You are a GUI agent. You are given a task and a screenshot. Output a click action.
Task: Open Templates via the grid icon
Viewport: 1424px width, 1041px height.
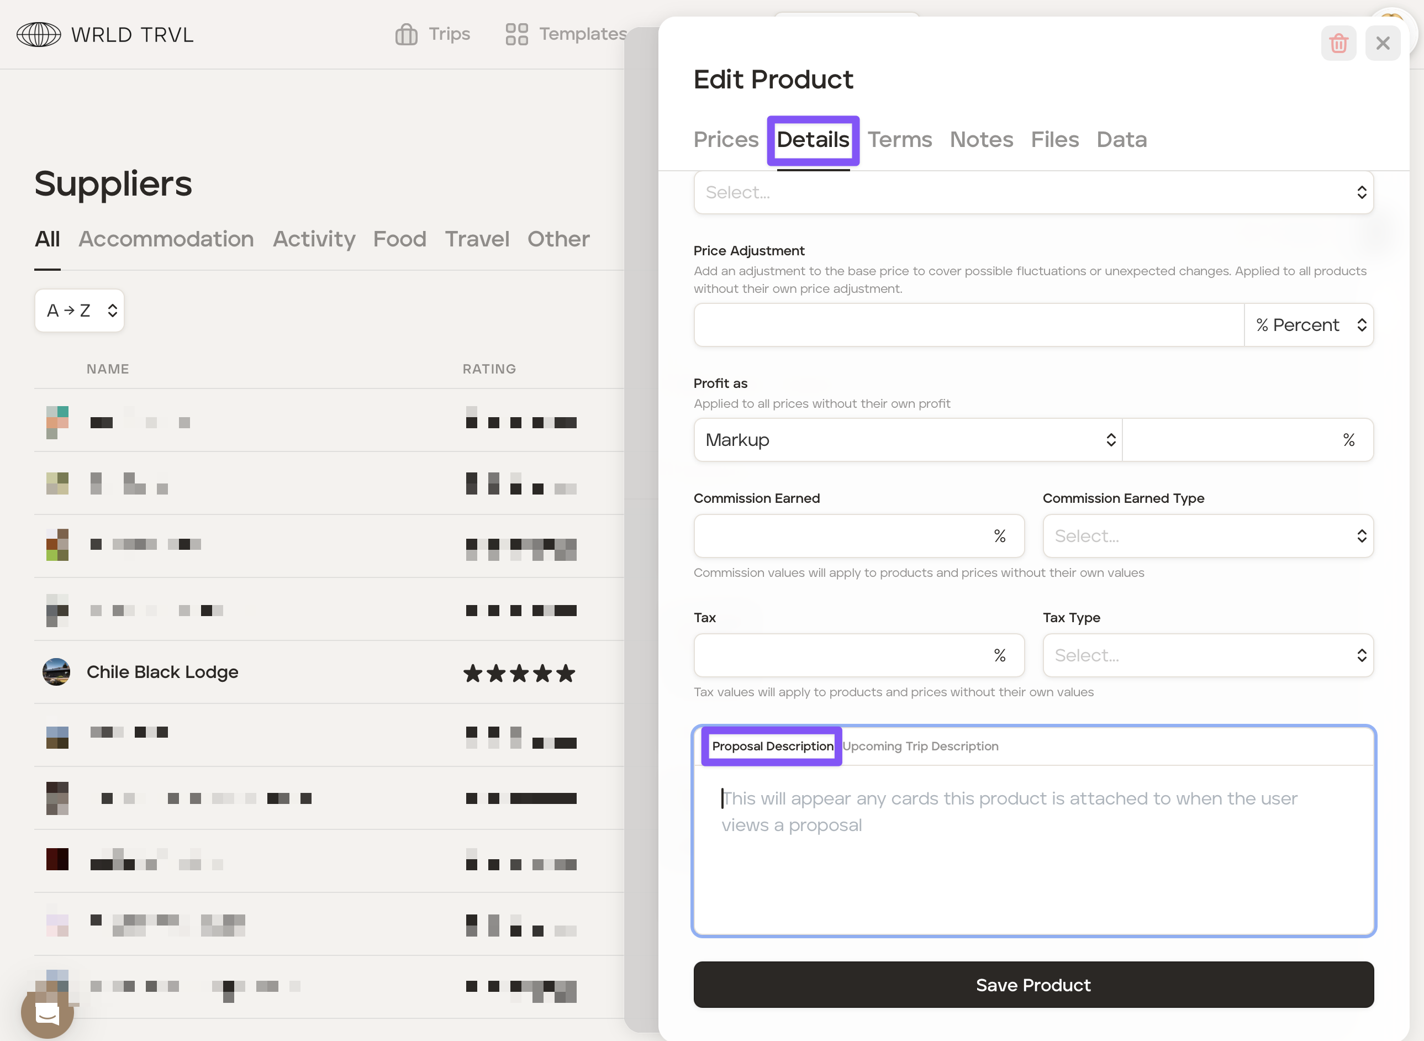click(x=516, y=34)
